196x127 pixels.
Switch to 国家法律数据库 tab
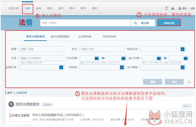pyautogui.click(x=35, y=36)
